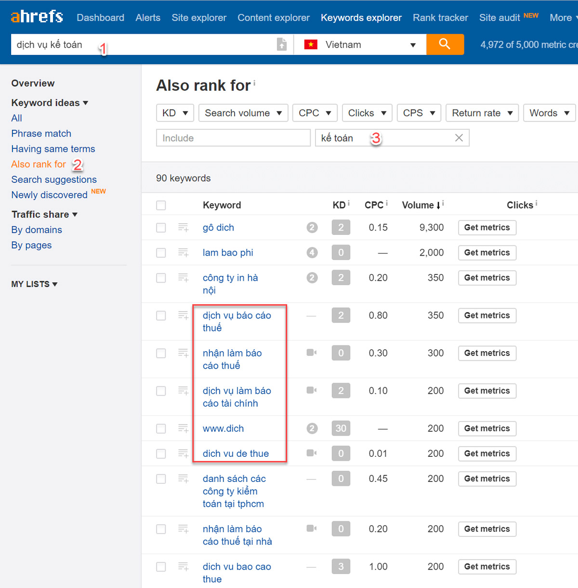This screenshot has width=578, height=588.
Task: Click the orange search magnifier button
Action: 445,44
